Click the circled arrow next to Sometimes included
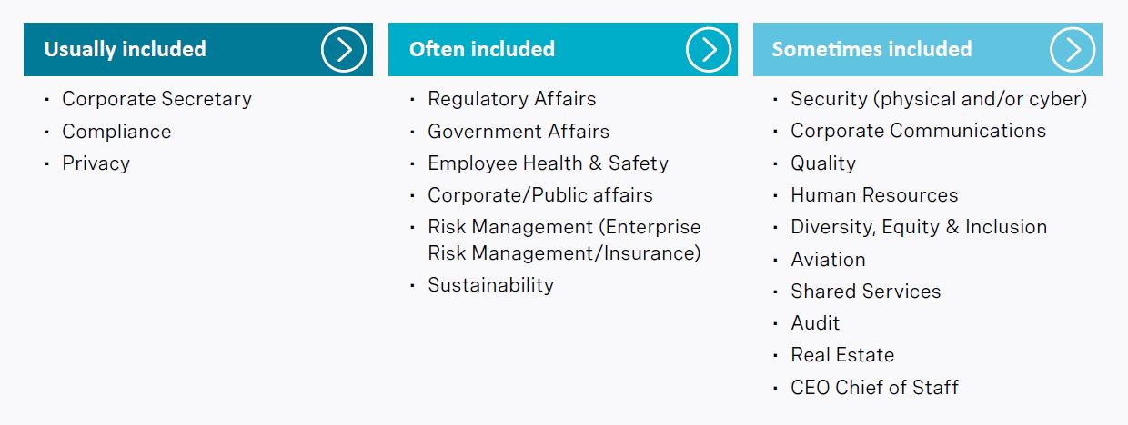The height and width of the screenshot is (425, 1128). (1073, 49)
